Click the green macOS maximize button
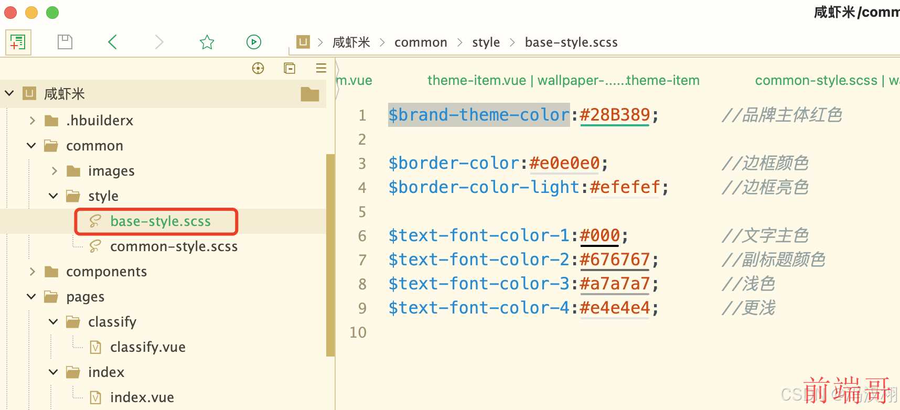Screen dimensions: 900x410 point(52,12)
